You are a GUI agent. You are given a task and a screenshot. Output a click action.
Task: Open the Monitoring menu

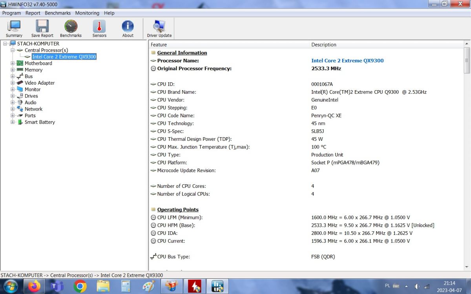87,13
